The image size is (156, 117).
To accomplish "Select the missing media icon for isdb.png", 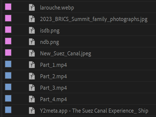I will [32, 30].
